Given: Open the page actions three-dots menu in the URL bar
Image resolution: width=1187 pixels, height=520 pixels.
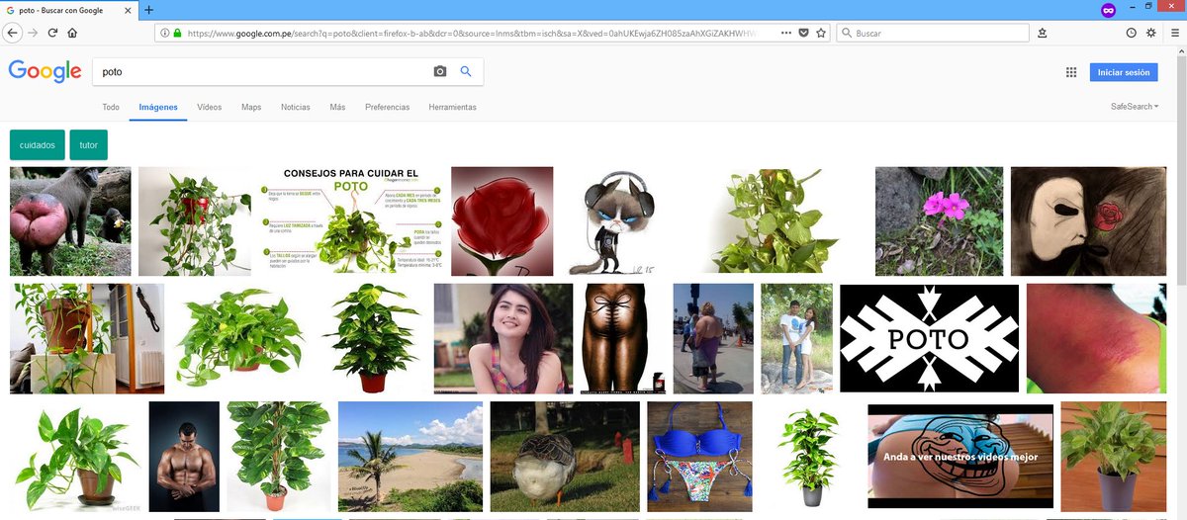Looking at the screenshot, I should point(786,33).
